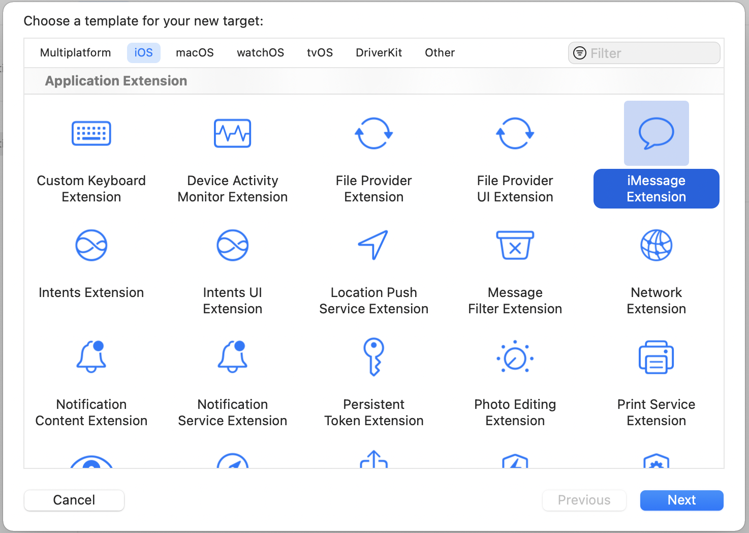
Task: Choose Device Activity Monitor Extension icon
Action: [x=233, y=134]
